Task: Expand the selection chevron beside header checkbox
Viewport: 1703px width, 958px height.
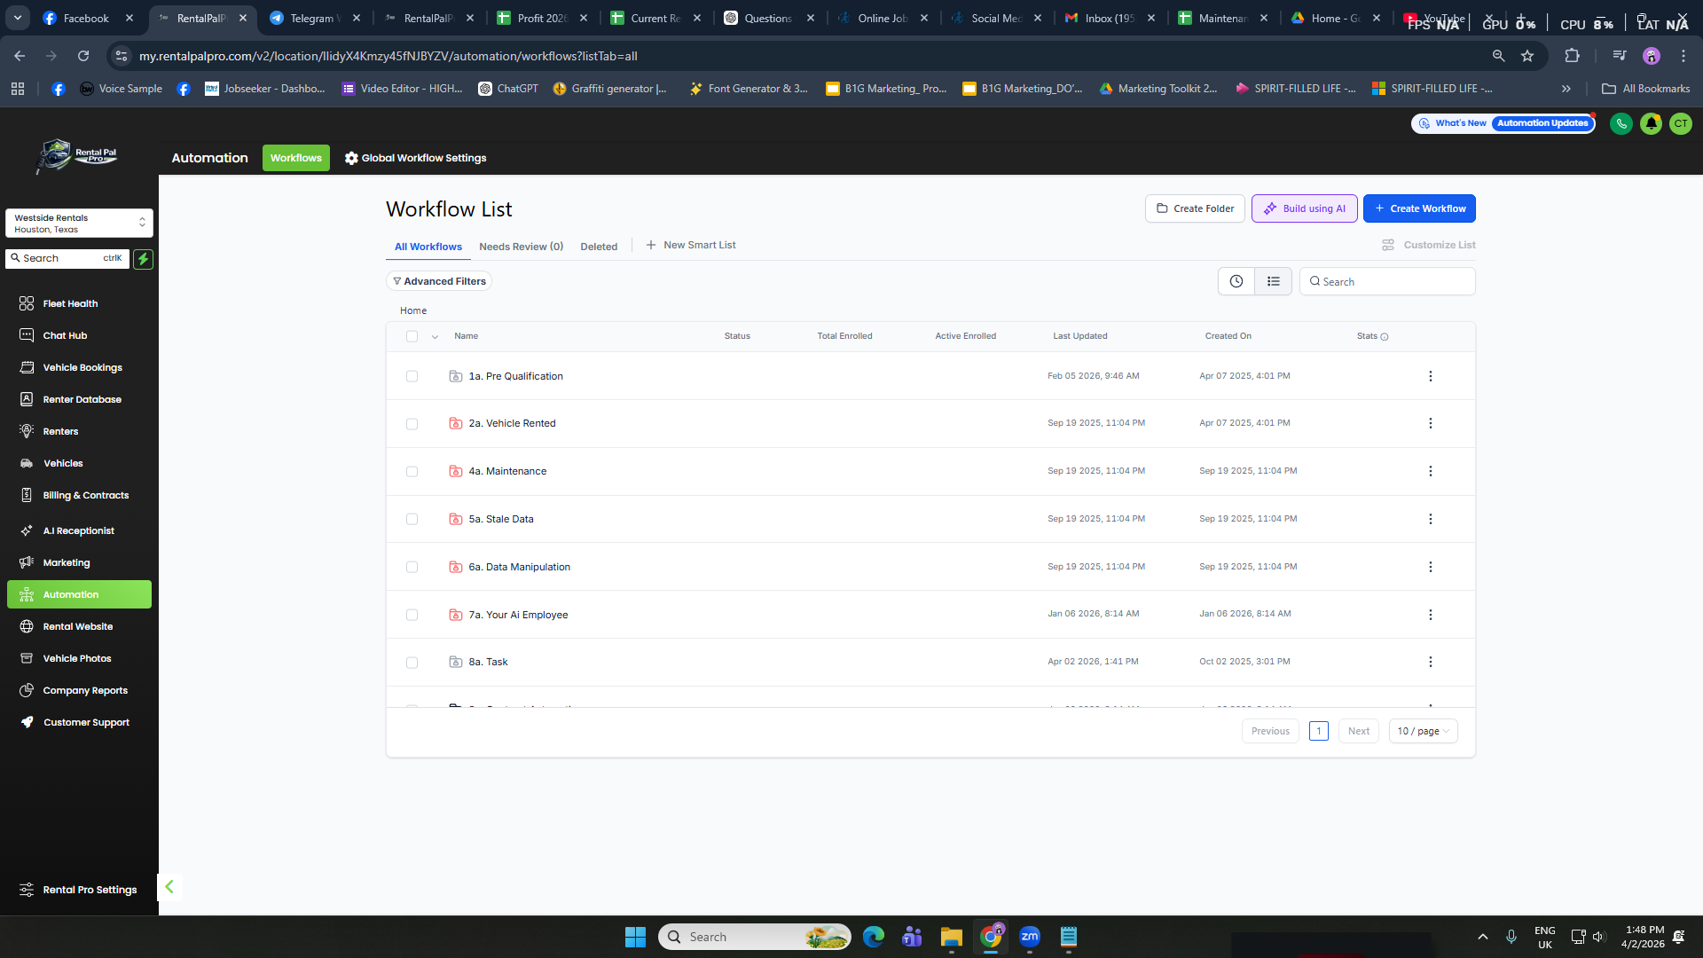Action: [x=435, y=337]
